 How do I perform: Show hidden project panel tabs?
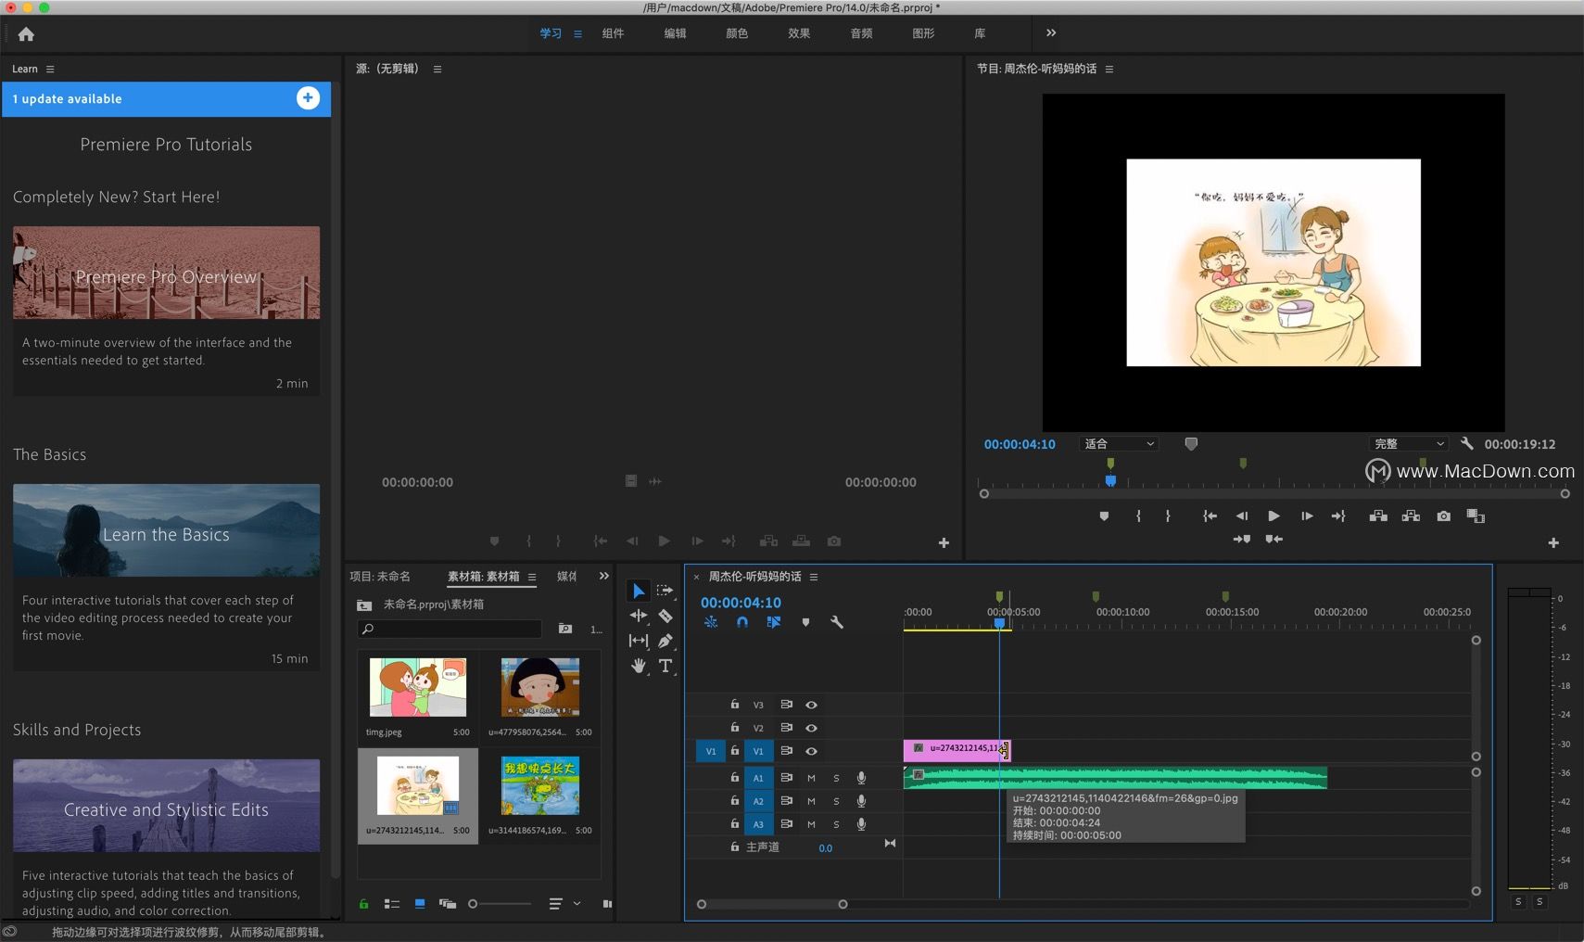coord(604,577)
